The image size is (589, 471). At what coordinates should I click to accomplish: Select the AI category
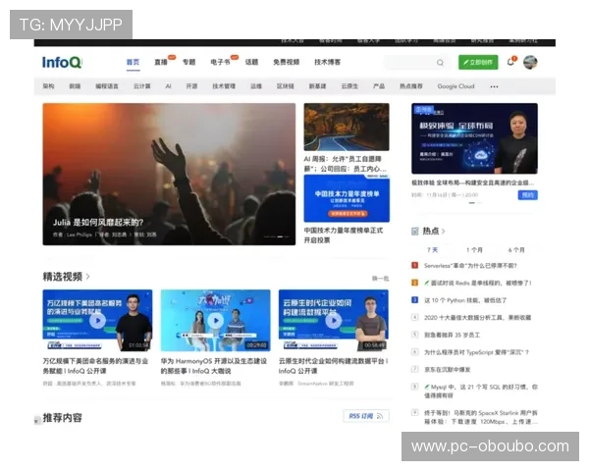coord(168,86)
